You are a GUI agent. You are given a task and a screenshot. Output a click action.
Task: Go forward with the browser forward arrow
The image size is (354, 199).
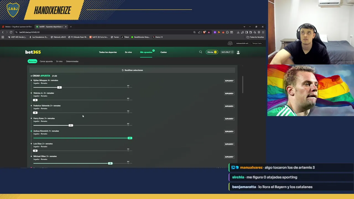pos(7,32)
